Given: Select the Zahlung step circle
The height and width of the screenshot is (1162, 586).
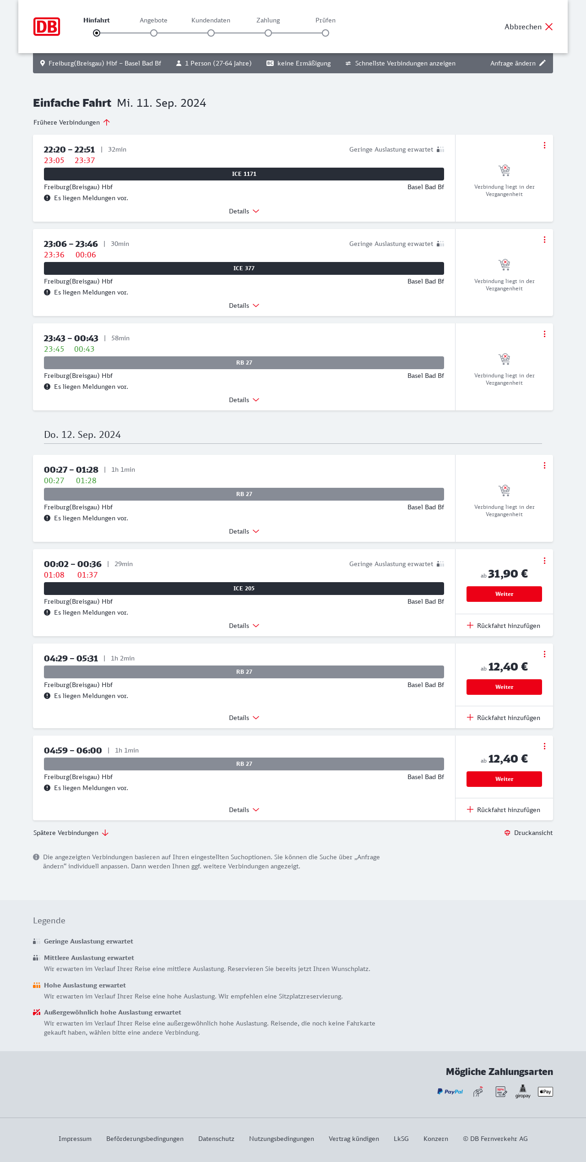Looking at the screenshot, I should point(268,33).
